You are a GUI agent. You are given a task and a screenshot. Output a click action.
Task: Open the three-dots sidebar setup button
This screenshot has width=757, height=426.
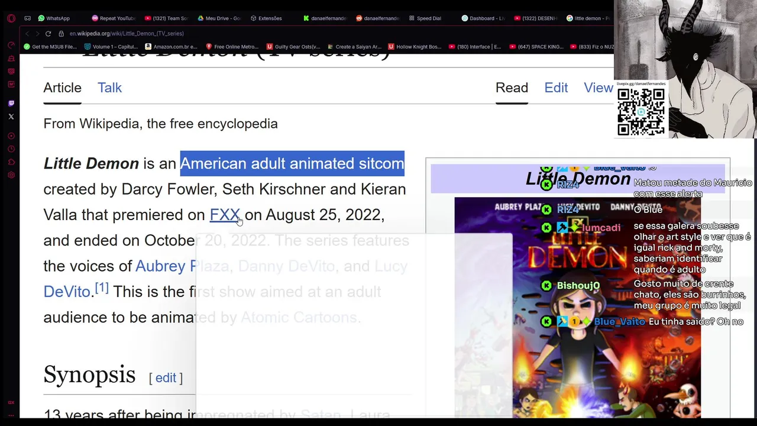[11, 415]
